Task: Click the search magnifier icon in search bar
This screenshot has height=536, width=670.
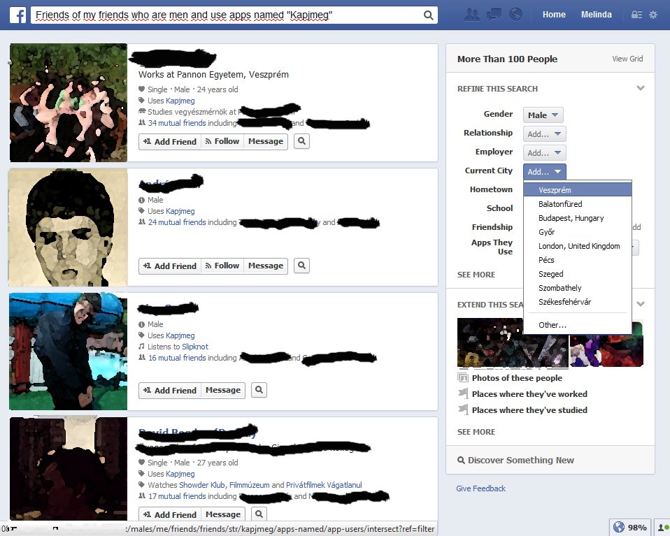Action: tap(428, 15)
